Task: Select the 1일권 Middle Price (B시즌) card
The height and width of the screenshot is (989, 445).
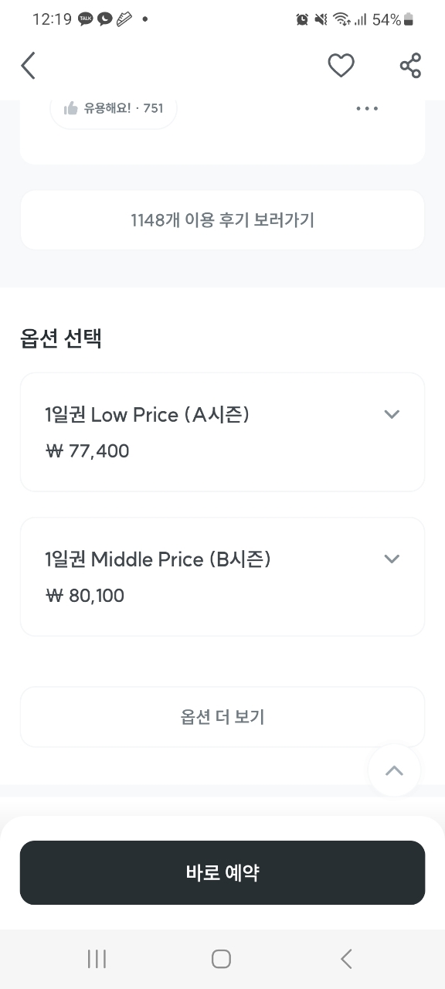Action: click(x=222, y=576)
